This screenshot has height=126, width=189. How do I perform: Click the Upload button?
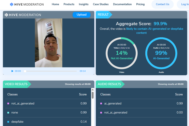tap(81, 15)
